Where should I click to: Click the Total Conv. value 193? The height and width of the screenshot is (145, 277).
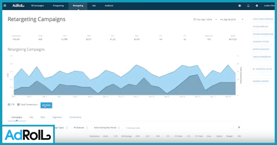(209, 39)
